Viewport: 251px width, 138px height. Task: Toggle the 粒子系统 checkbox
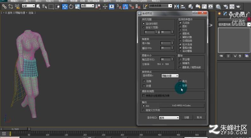click(180, 44)
